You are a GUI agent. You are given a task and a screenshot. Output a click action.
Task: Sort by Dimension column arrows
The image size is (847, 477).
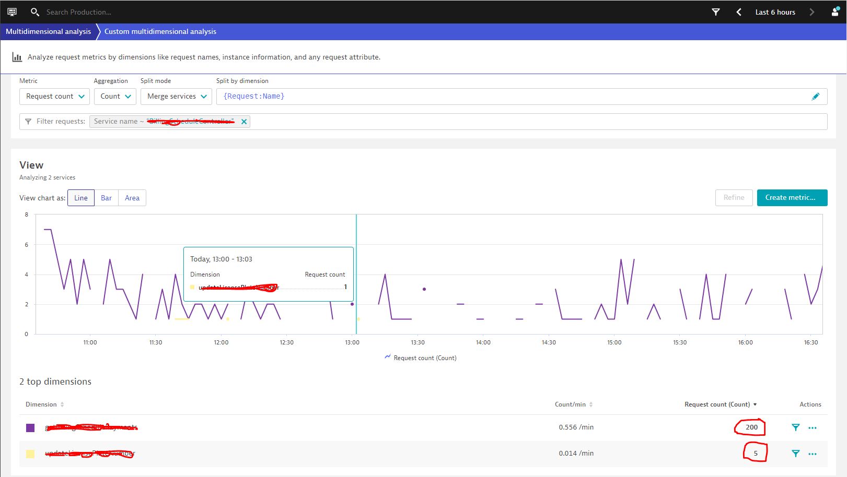tap(62, 404)
